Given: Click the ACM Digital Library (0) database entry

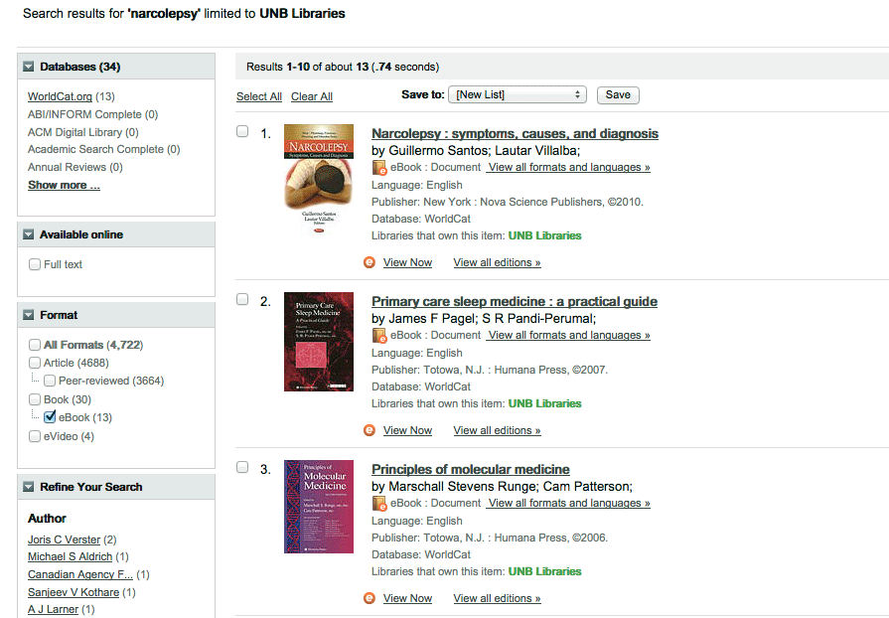Looking at the screenshot, I should pos(83,132).
